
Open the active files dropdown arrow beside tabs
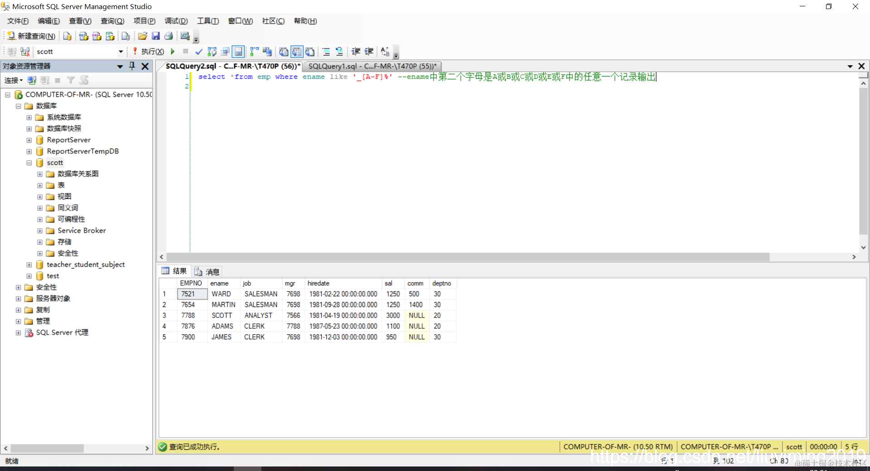pos(850,67)
